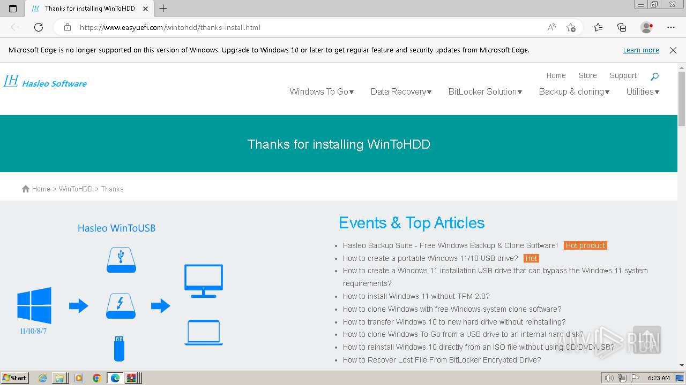
Task: Click the desktop monitor graphic in WinToUSB diagram
Action: [x=204, y=281]
